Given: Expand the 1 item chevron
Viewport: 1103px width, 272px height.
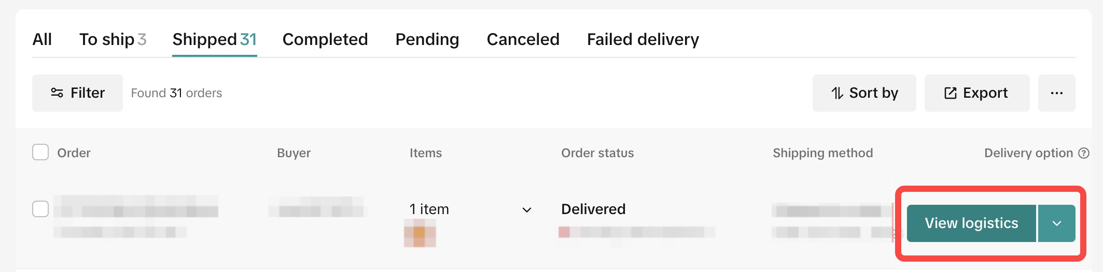Looking at the screenshot, I should (527, 209).
